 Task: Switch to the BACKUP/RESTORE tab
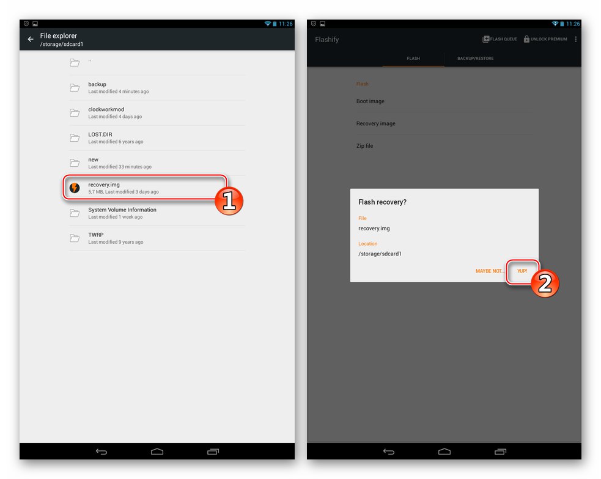pyautogui.click(x=475, y=58)
